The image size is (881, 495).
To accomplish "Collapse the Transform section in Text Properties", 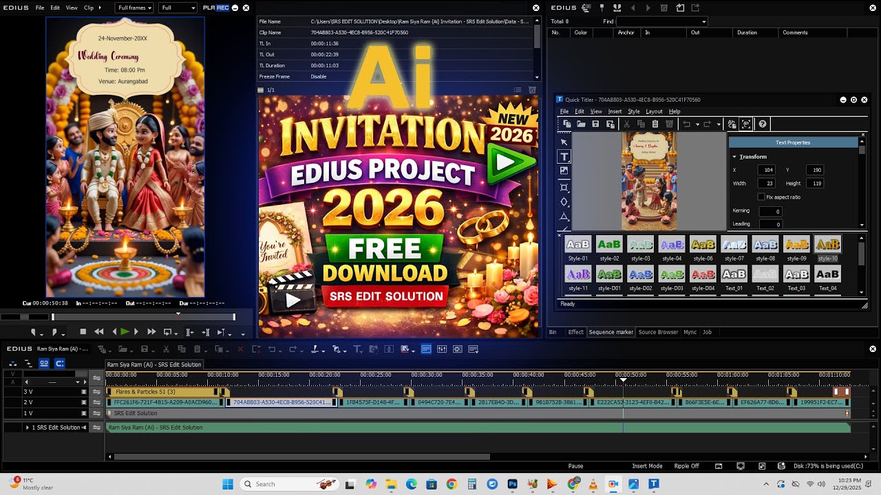I will click(734, 157).
